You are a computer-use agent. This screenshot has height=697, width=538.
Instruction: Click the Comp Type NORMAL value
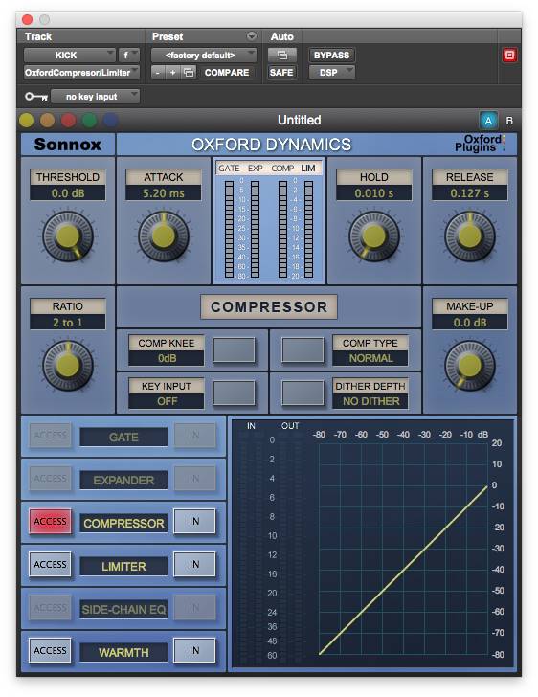pos(370,358)
